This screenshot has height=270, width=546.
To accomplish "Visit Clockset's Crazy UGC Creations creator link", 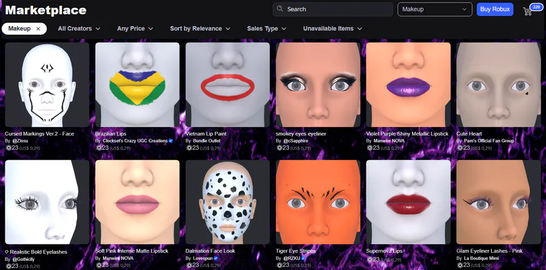I will [135, 141].
